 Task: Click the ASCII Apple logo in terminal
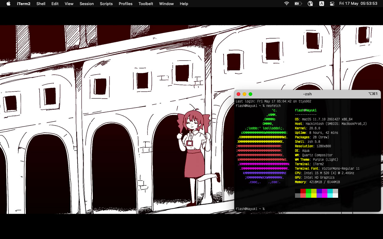[263, 146]
